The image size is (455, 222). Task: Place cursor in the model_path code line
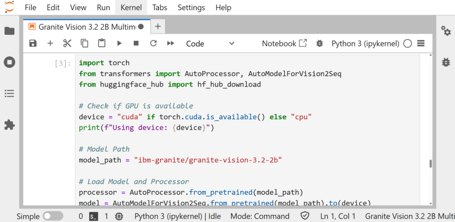tap(180, 160)
